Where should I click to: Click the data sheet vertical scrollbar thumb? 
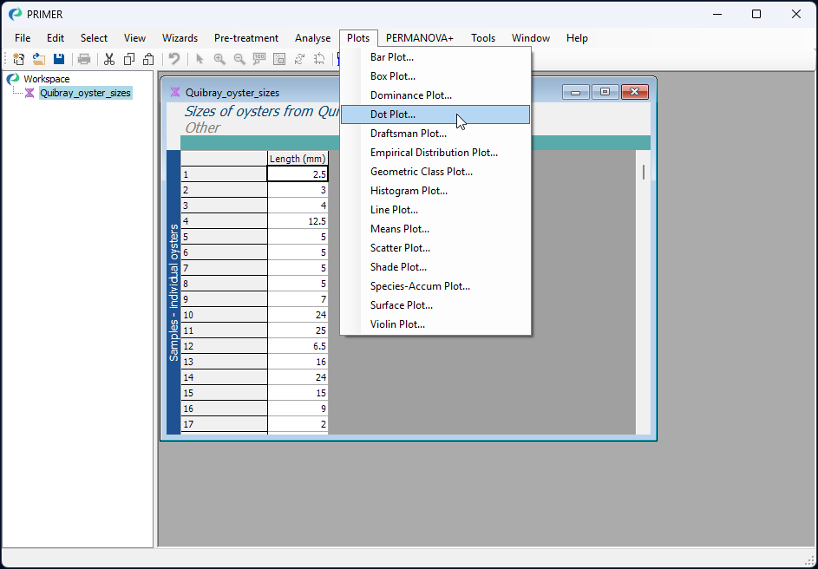(x=643, y=172)
